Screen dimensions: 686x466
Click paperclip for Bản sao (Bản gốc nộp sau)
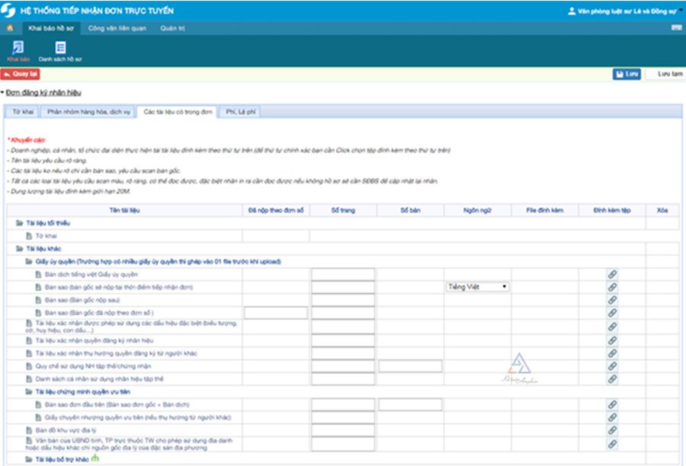click(612, 300)
